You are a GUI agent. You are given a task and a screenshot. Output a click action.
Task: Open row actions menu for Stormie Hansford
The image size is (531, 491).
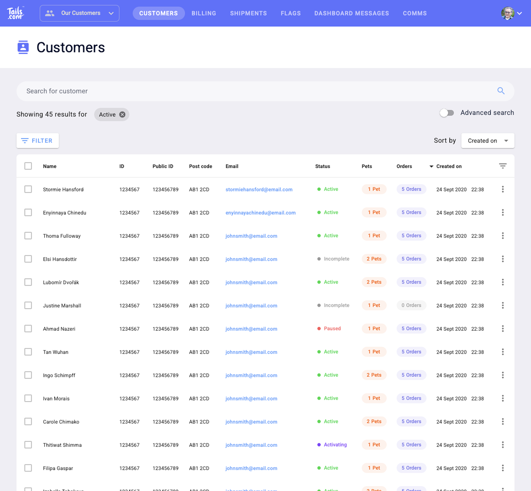[x=503, y=189]
